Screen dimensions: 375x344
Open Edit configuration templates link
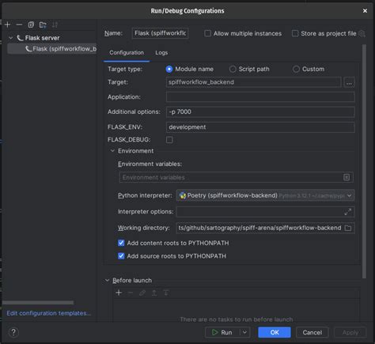tap(49, 313)
